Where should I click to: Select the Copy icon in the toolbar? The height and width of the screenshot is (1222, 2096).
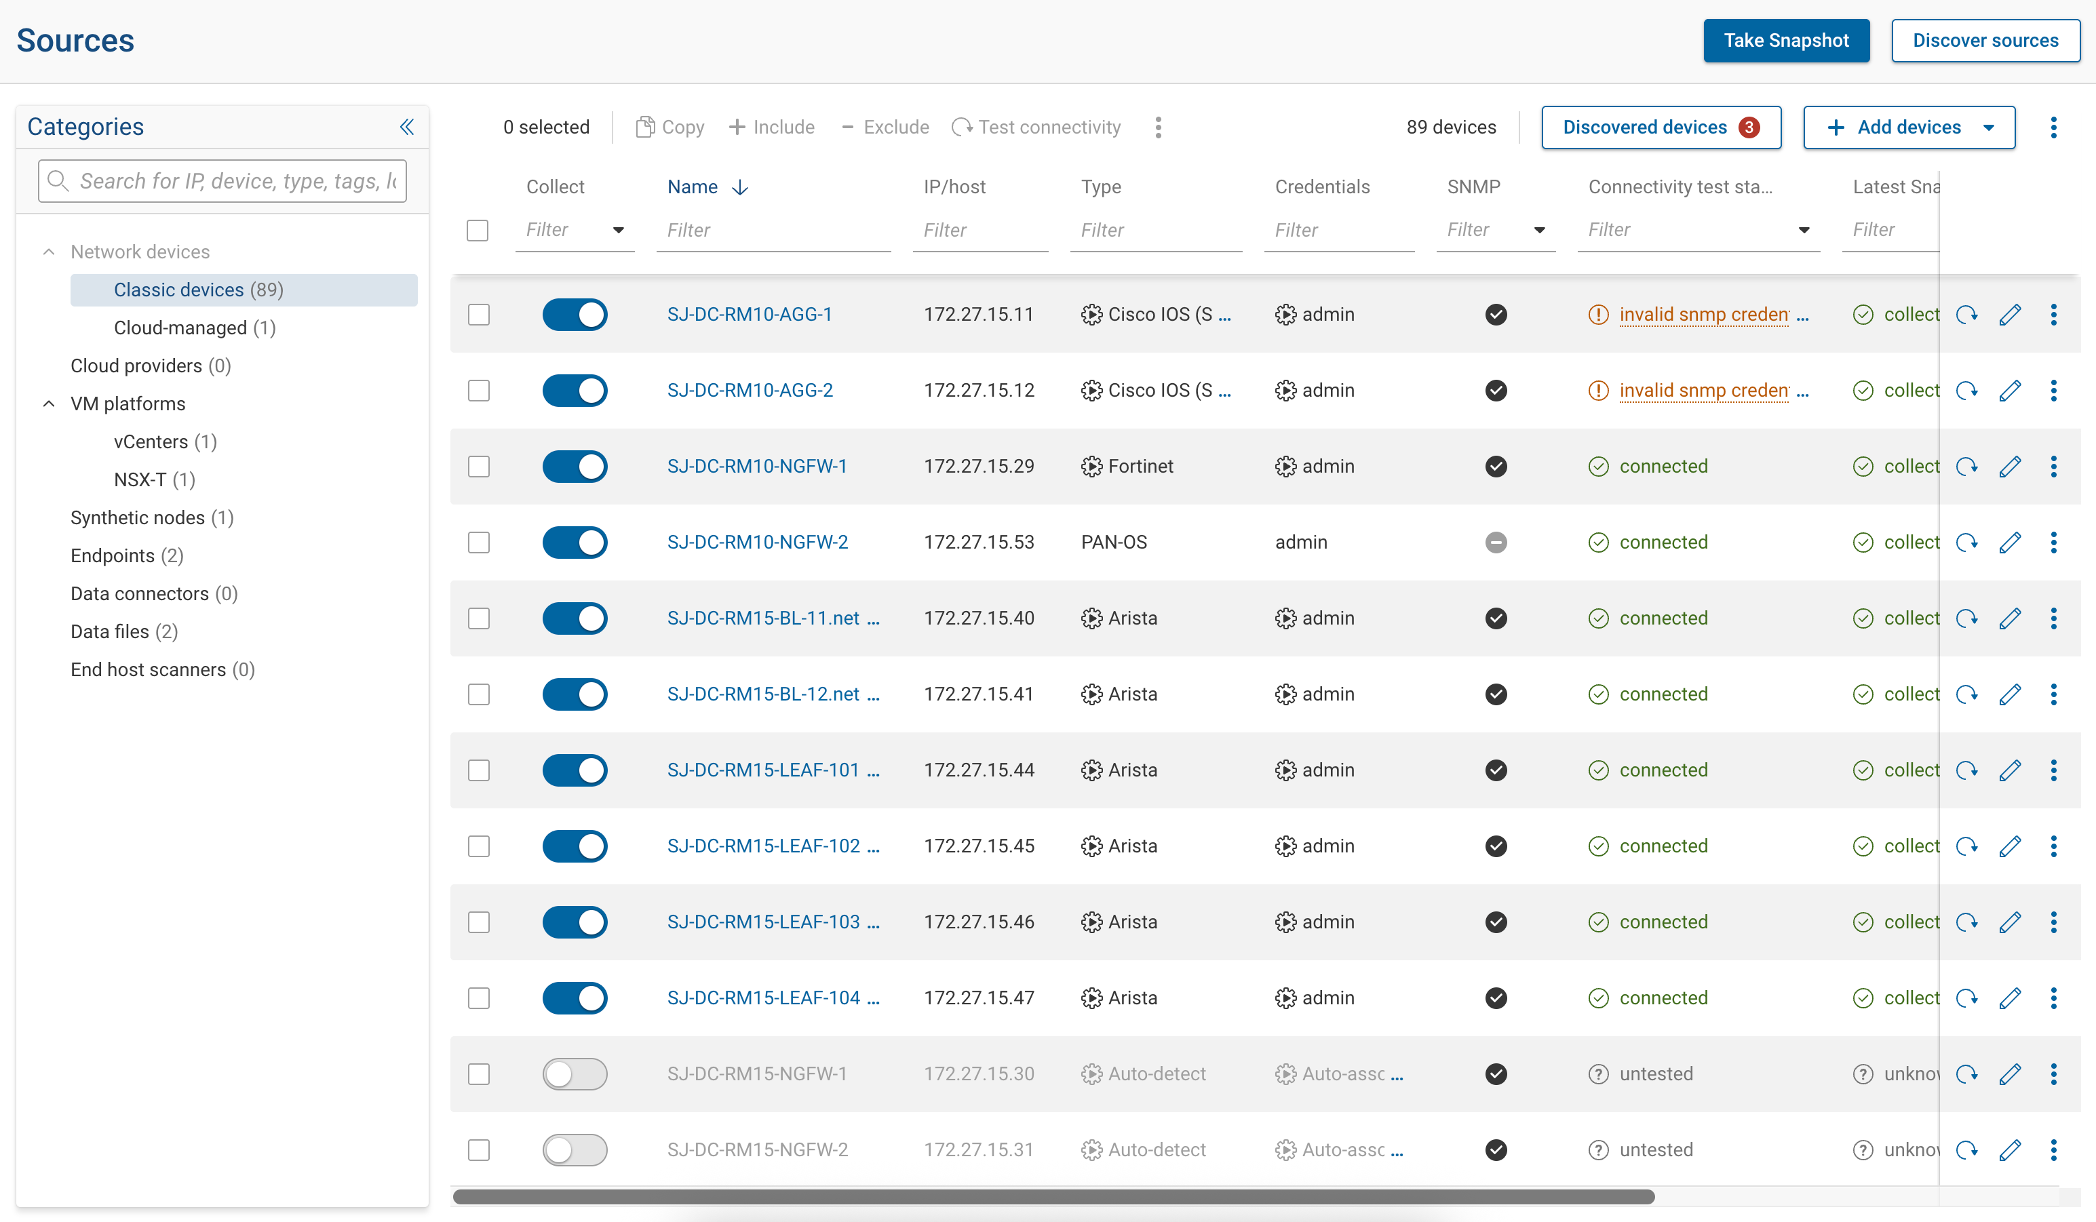click(x=647, y=126)
